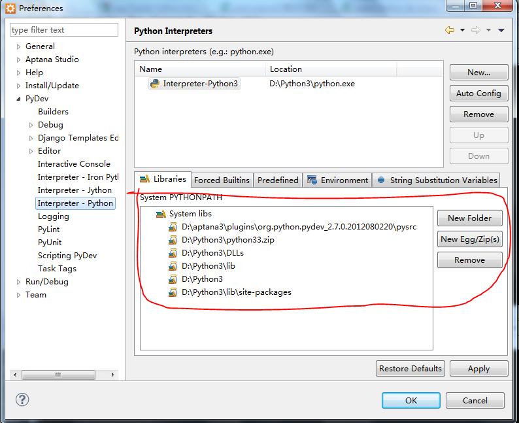The height and width of the screenshot is (423, 519).
Task: Click the Apply button
Action: coord(478,369)
